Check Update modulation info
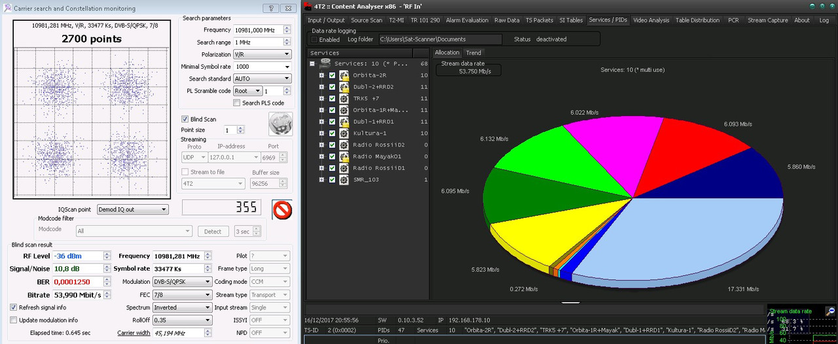The height and width of the screenshot is (344, 838). click(x=14, y=320)
